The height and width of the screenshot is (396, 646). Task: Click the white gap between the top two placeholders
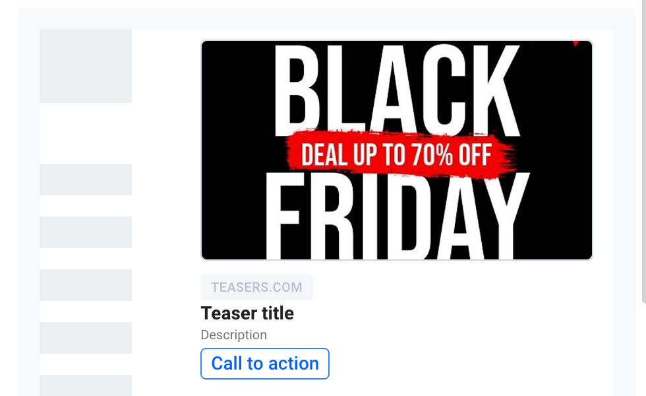point(86,133)
